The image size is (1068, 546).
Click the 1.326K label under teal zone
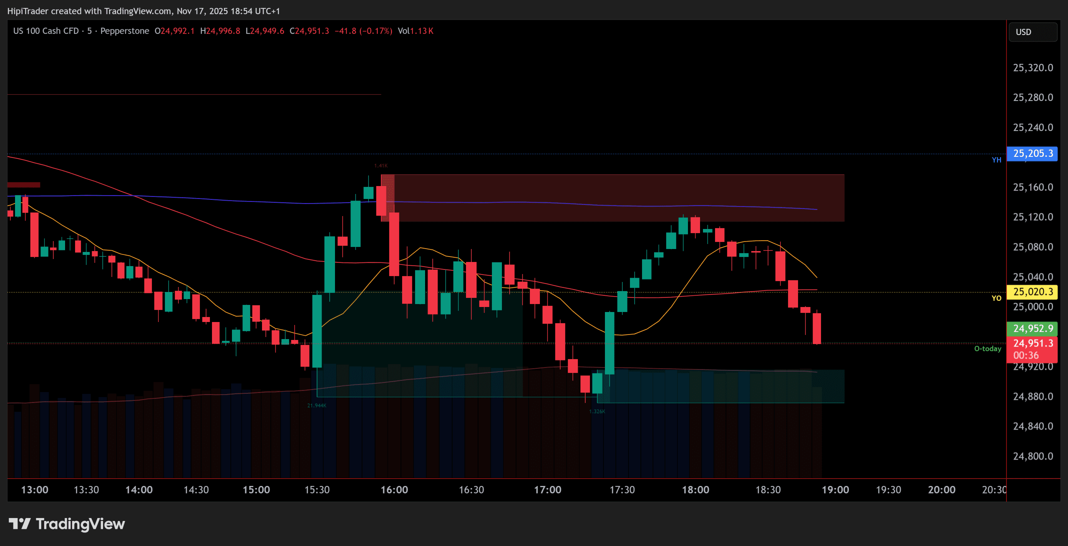pos(597,411)
